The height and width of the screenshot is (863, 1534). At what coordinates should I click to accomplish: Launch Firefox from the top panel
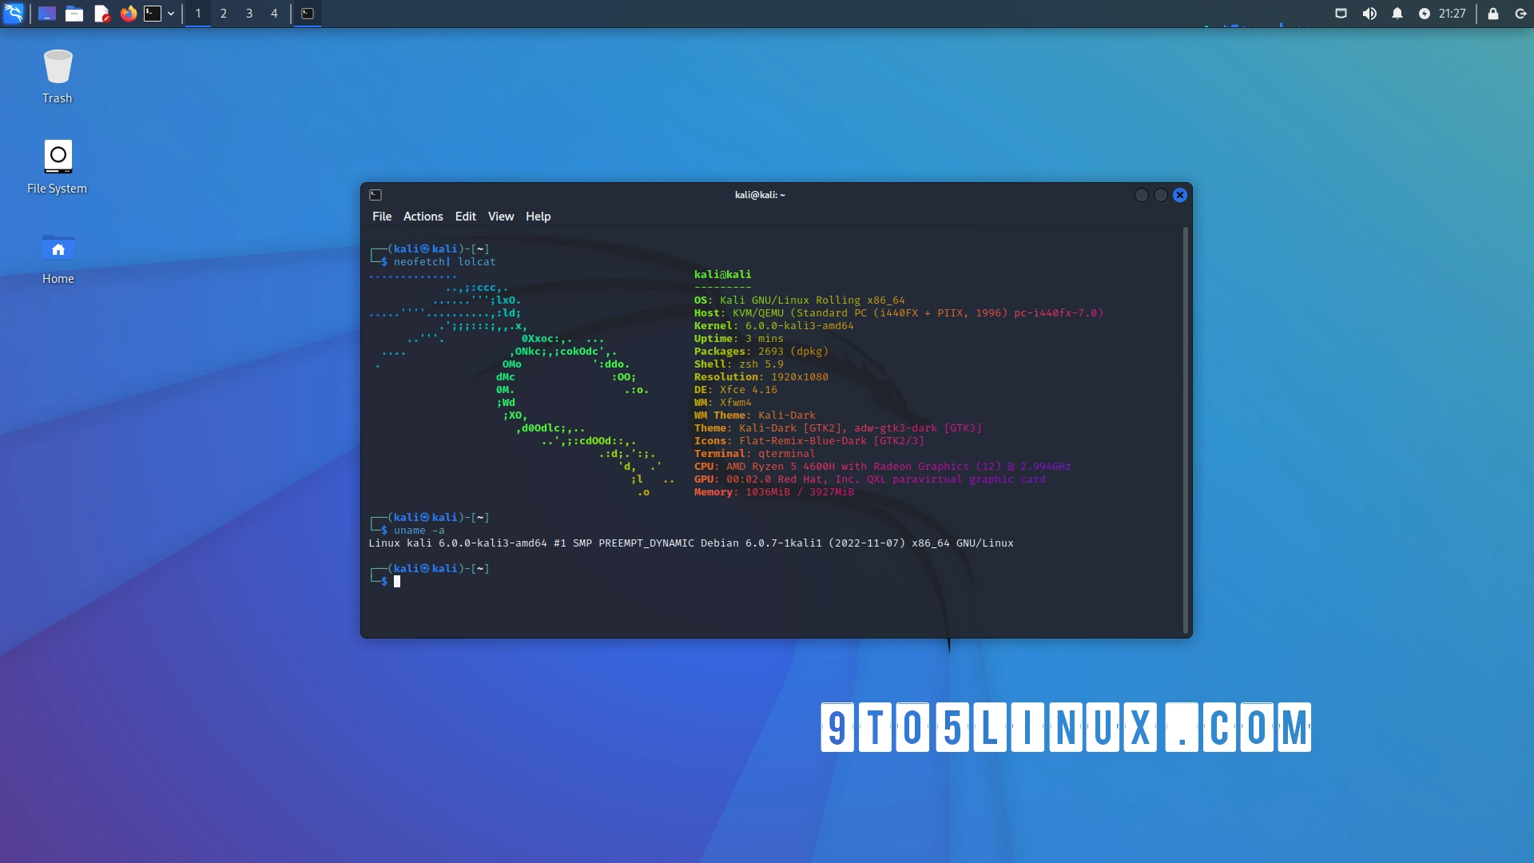point(129,14)
